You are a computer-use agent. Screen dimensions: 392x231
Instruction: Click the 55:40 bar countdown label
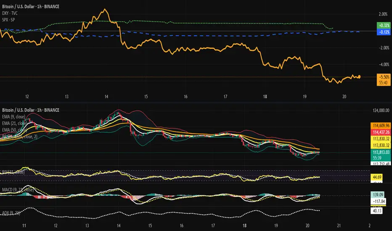(x=384, y=83)
